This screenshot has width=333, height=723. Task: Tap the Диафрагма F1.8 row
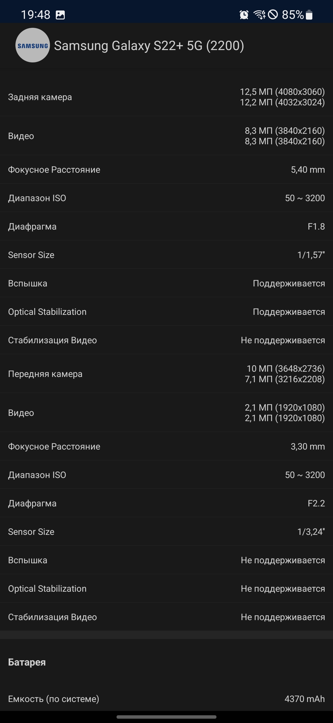coord(166,226)
